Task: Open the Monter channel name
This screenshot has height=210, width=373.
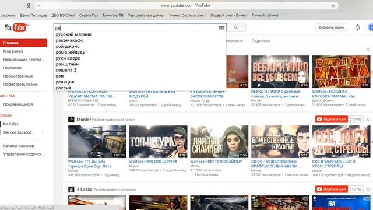Action: point(84,119)
